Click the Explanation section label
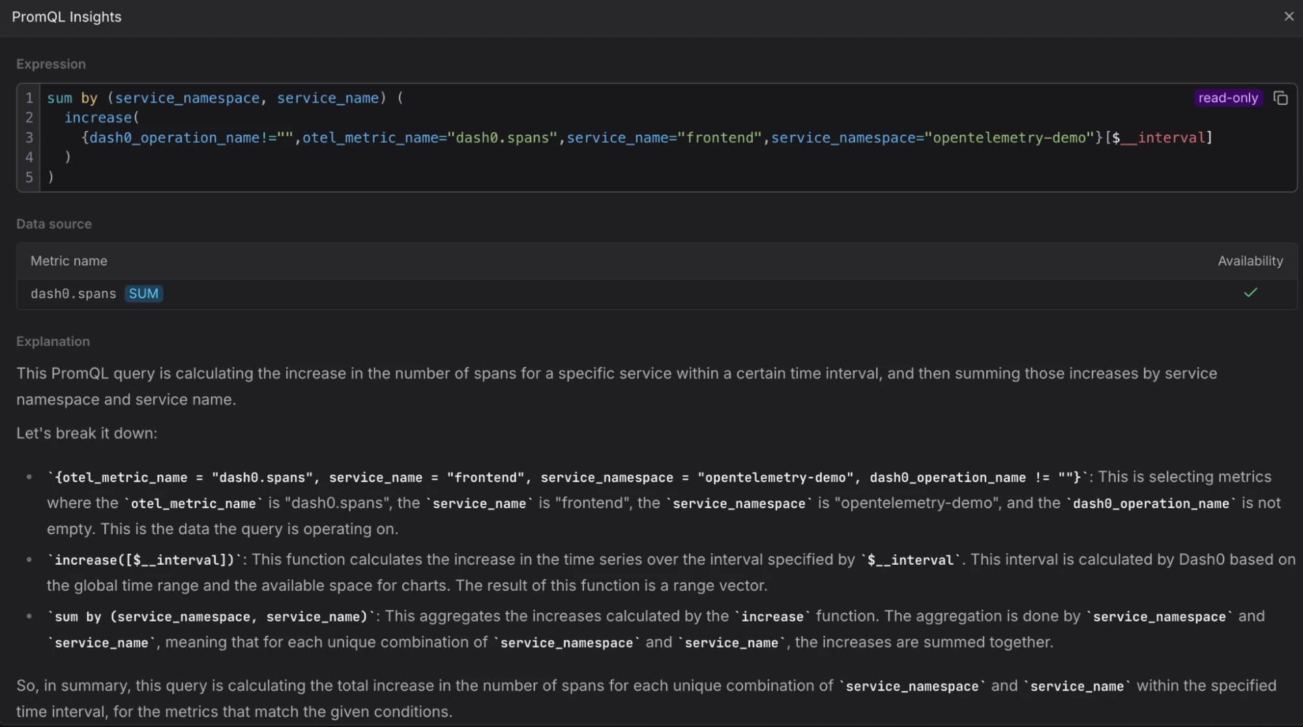Screen dimensions: 1303x727 point(53,341)
